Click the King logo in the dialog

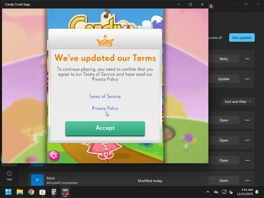pyautogui.click(x=105, y=40)
